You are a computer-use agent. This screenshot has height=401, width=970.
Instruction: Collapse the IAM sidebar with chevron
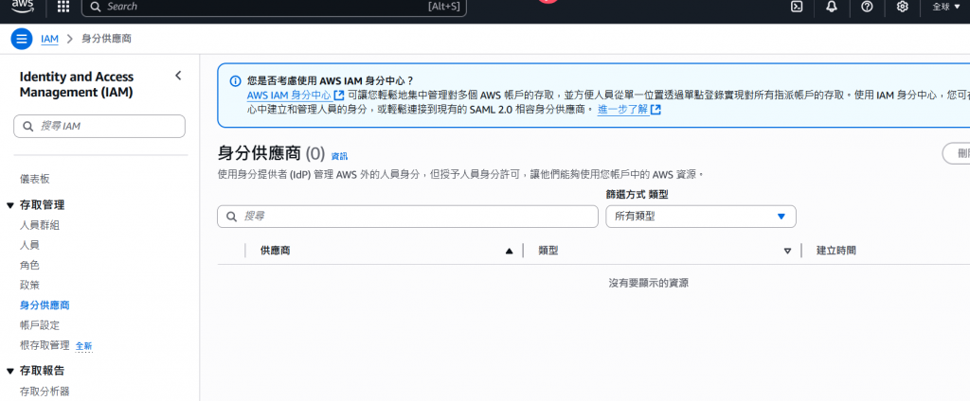click(x=178, y=76)
